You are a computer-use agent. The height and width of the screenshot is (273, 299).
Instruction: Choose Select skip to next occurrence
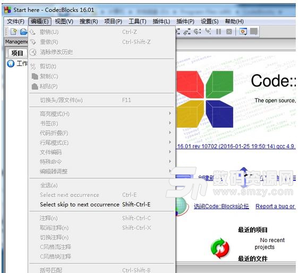102,204
